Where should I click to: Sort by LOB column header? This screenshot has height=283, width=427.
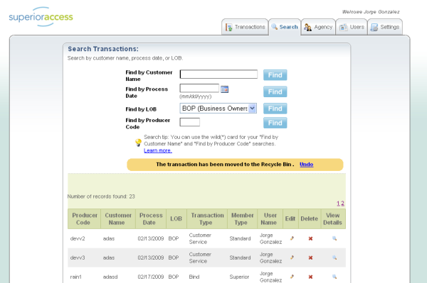coord(176,218)
